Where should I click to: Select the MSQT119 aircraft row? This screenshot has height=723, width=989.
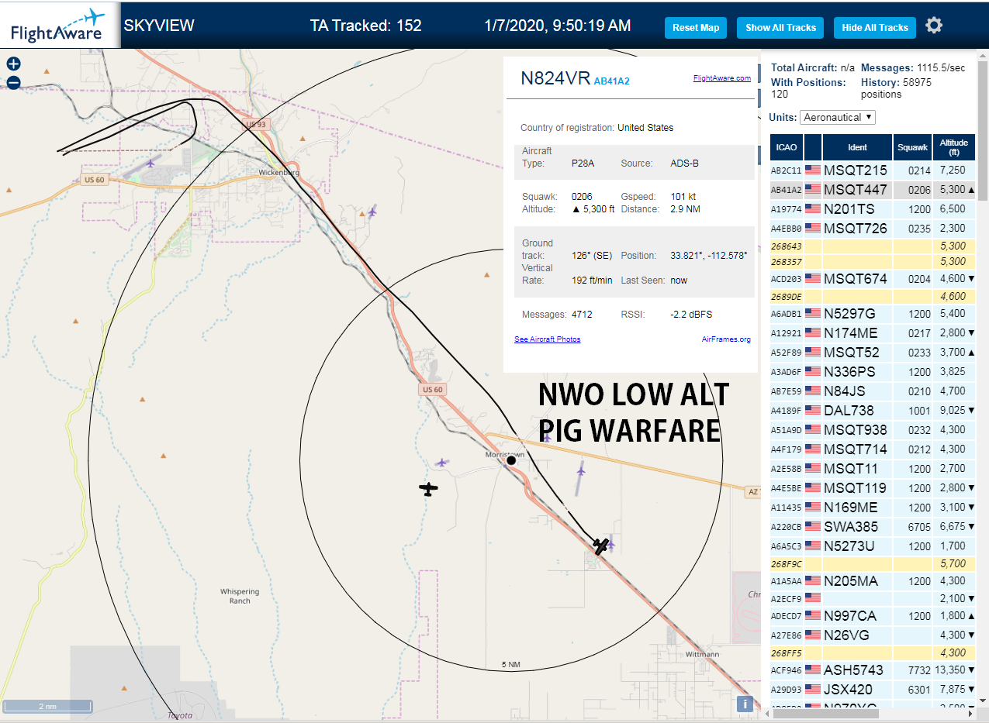(873, 487)
